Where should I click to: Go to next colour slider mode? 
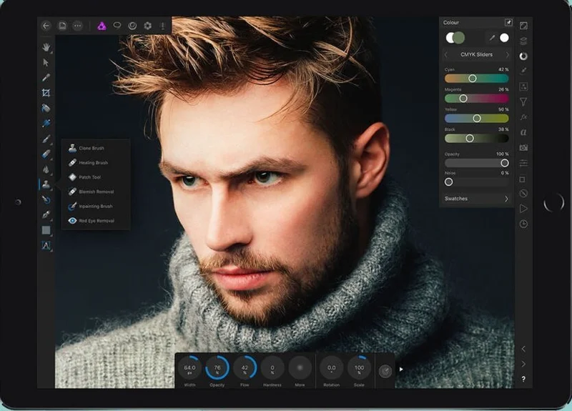[x=508, y=55]
